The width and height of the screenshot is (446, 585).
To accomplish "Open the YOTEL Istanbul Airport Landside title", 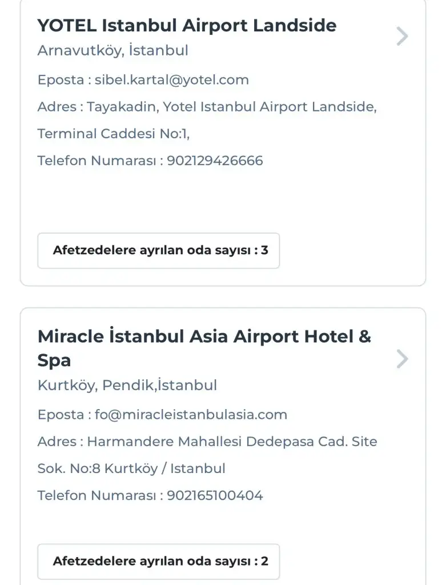I will (x=187, y=26).
